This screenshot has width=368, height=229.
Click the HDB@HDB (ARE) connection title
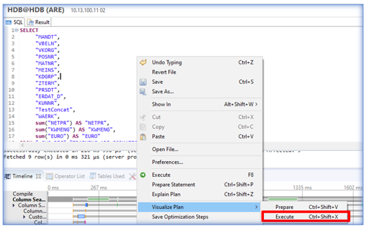(x=36, y=10)
